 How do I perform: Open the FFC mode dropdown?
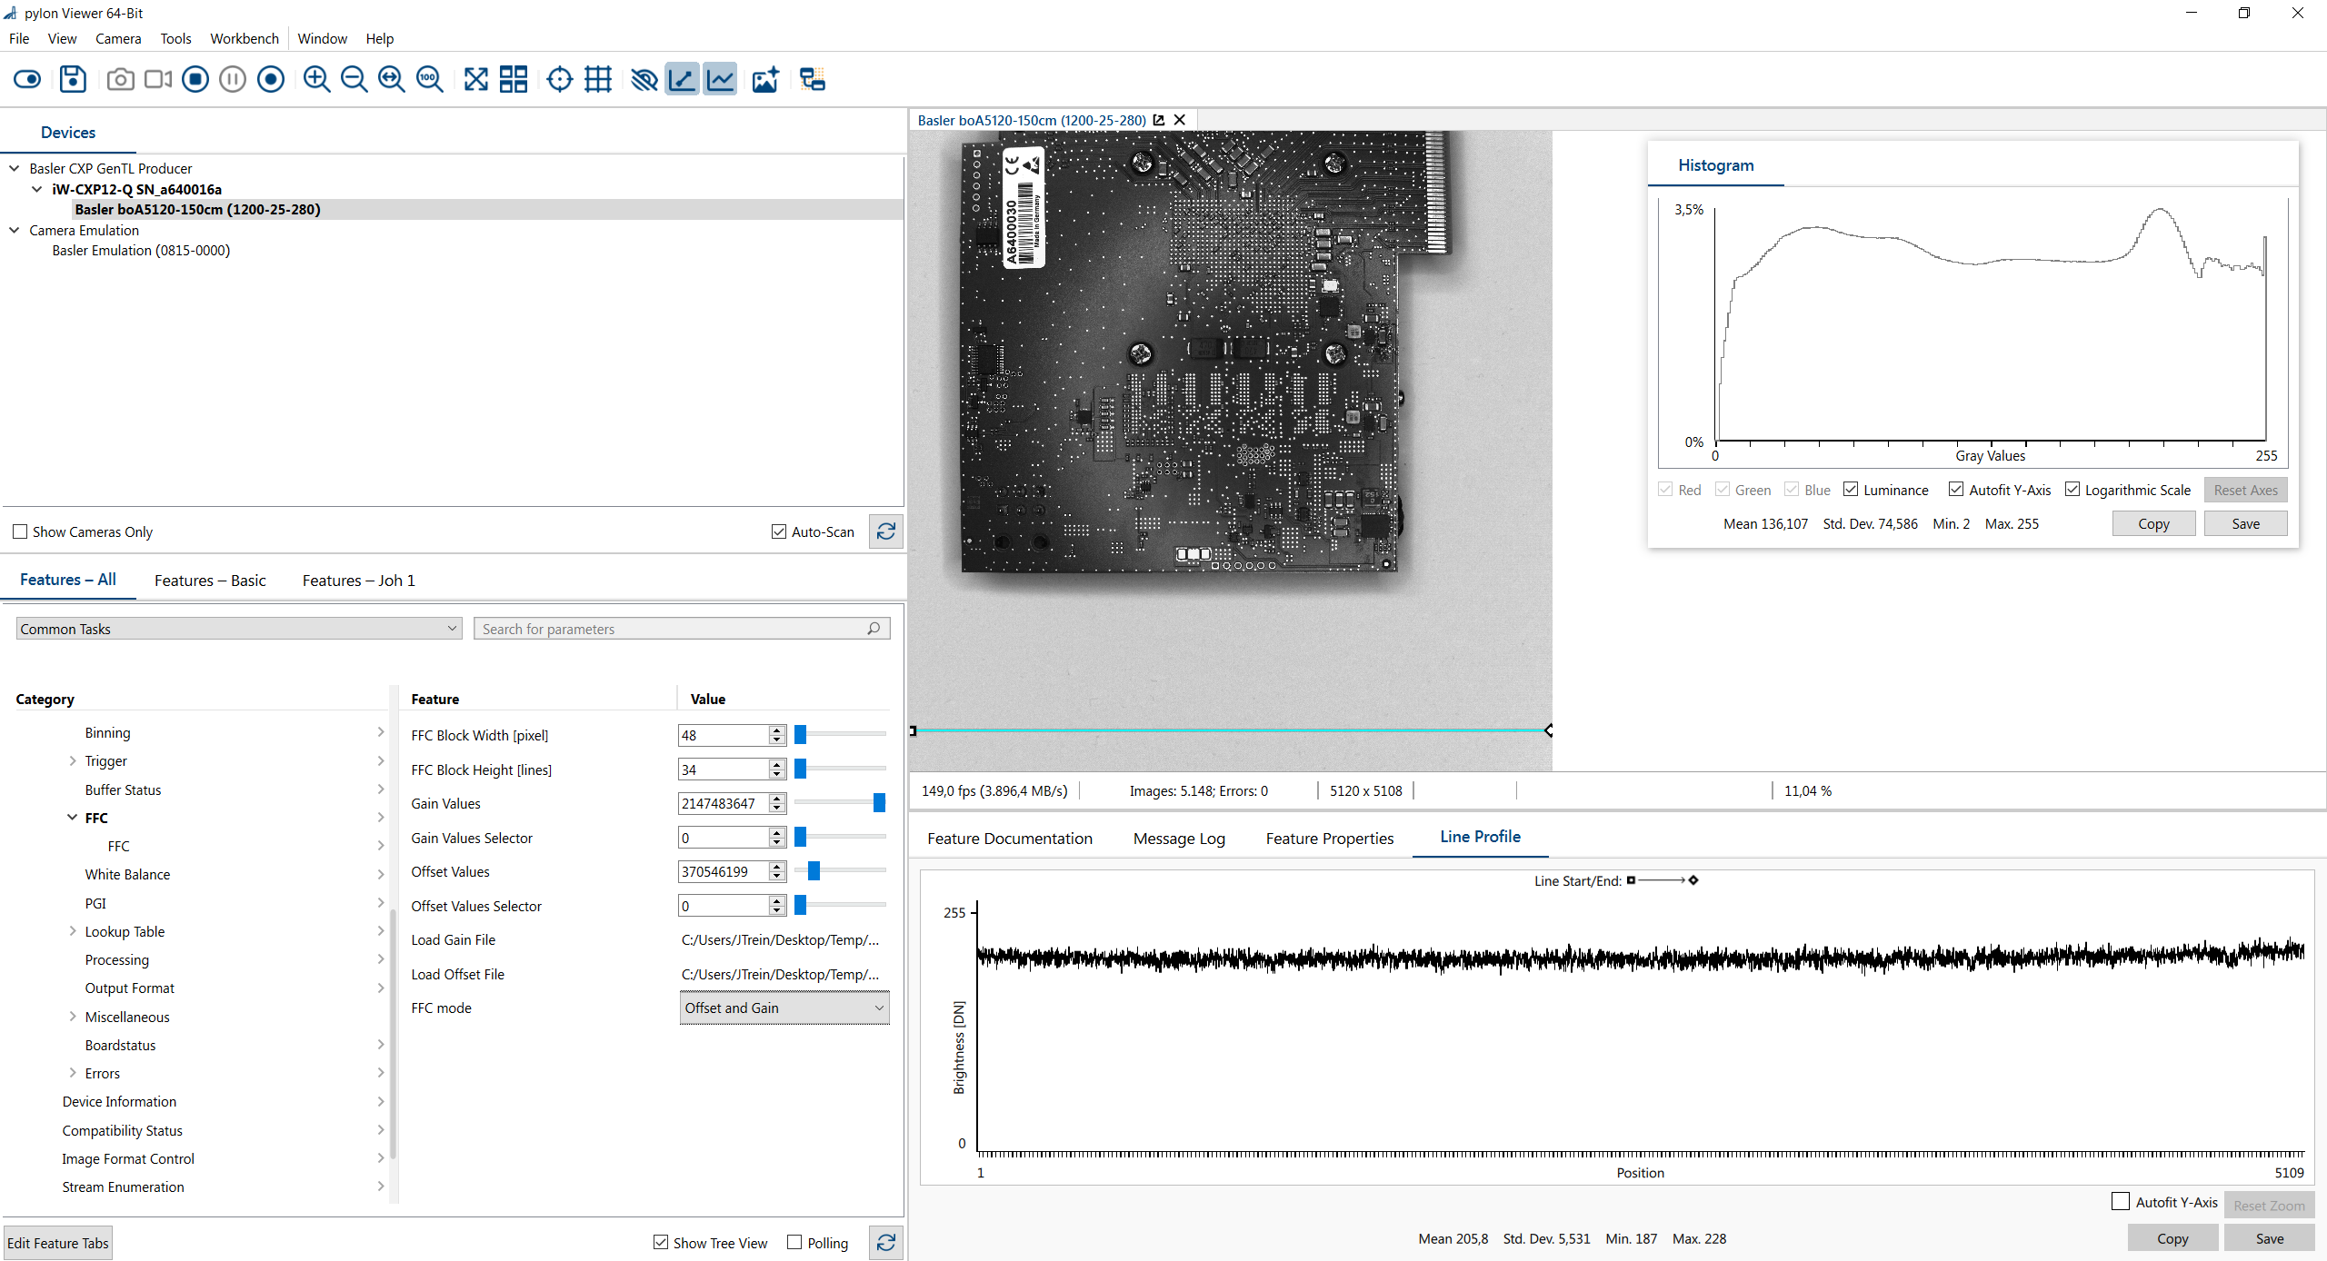[x=784, y=1008]
